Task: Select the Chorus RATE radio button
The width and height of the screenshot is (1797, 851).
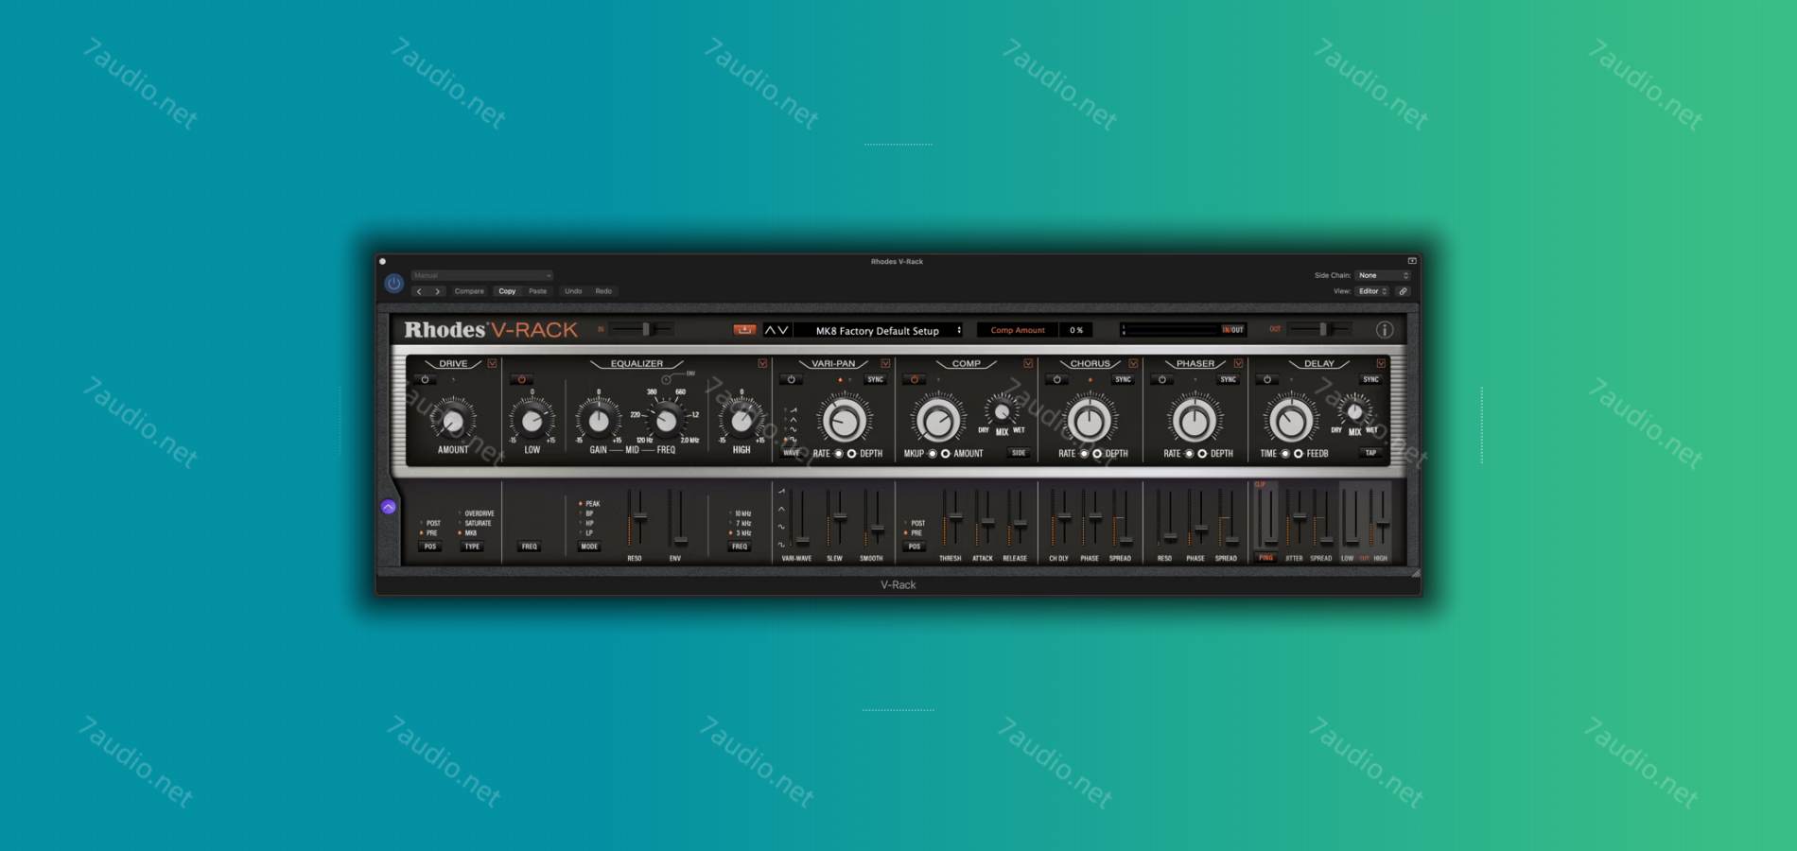Action: tap(1084, 454)
